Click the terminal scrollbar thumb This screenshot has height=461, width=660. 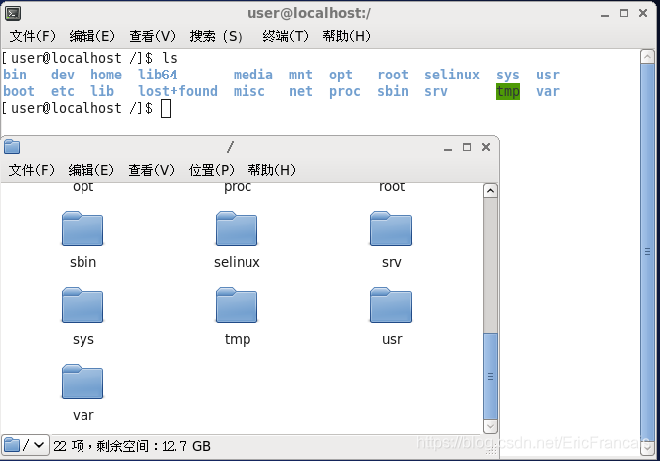[647, 252]
